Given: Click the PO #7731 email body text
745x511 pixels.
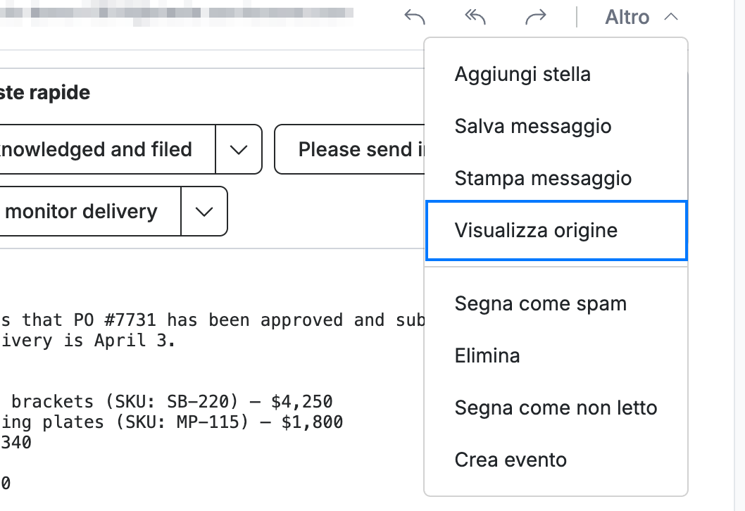Looking at the screenshot, I should click(x=213, y=330).
